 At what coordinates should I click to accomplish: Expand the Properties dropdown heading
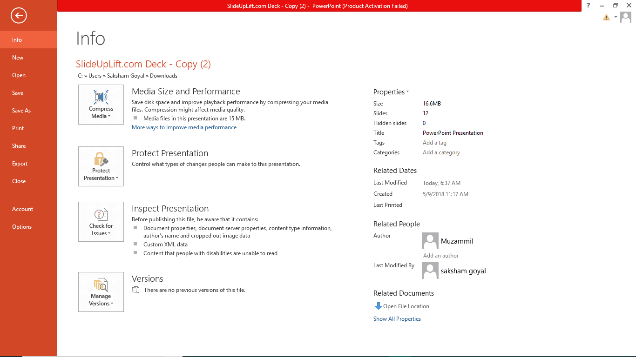point(391,92)
